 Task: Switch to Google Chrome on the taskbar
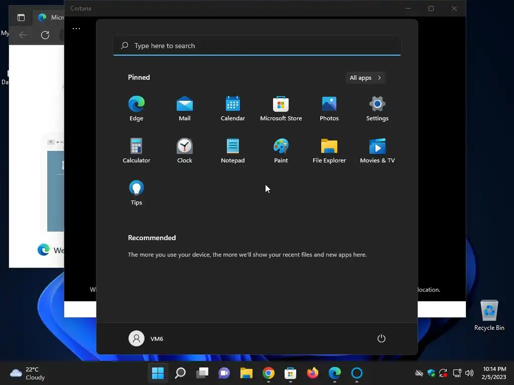(269, 373)
